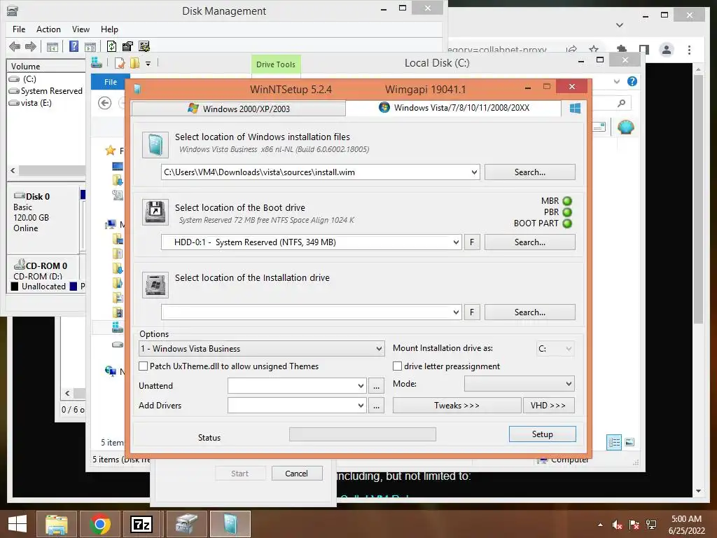This screenshot has height=538, width=717.
Task: Click Disk Management forward arrow toolbar icon
Action: (x=31, y=46)
